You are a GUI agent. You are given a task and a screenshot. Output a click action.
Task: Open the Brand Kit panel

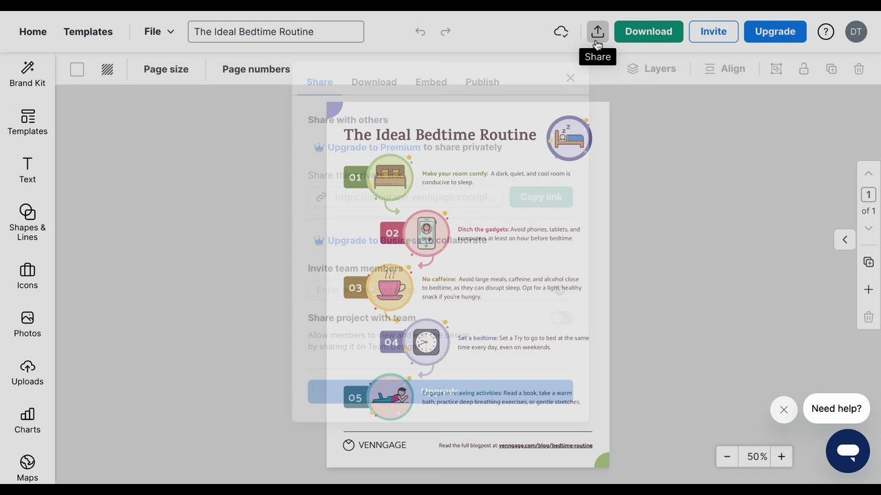point(28,74)
